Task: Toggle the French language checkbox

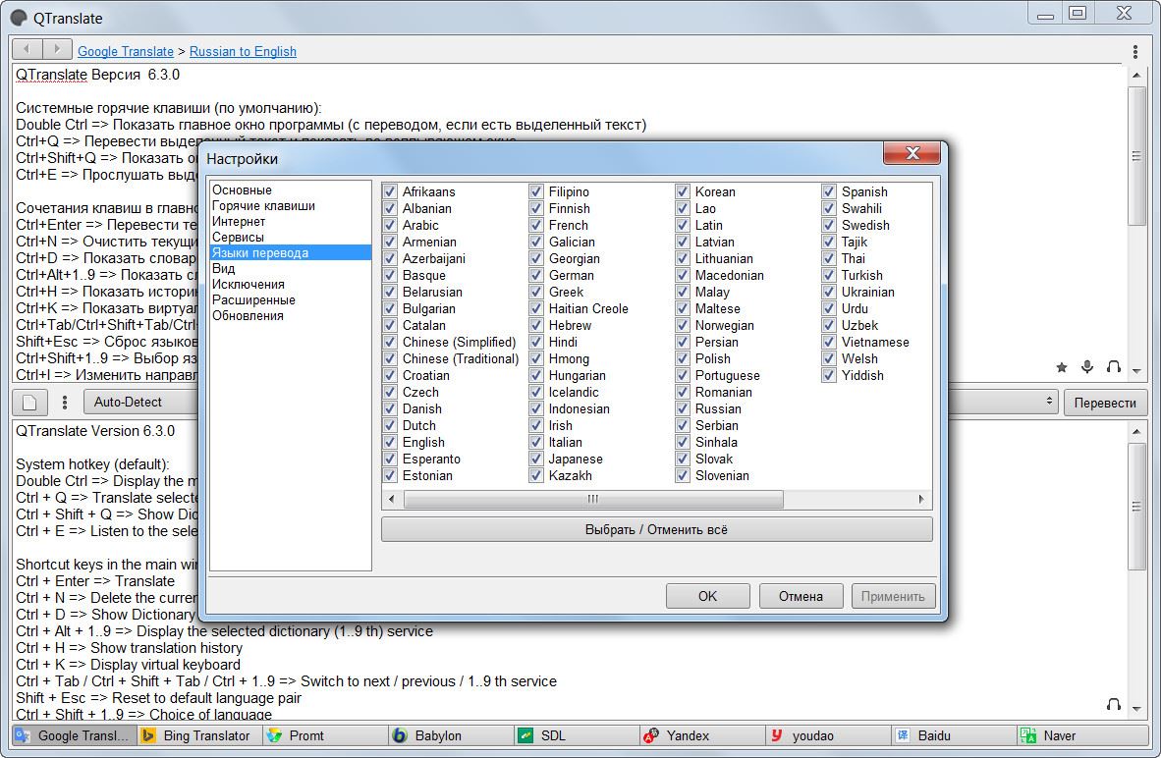Action: coord(536,225)
